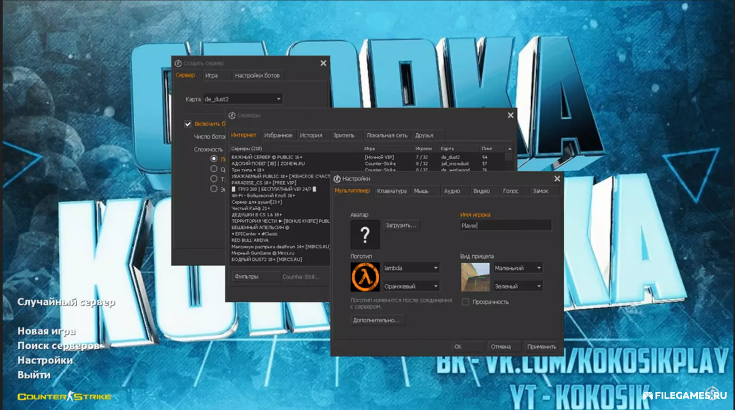
Task: Uncheck the Включить ботов checkbox in Создать сервер
Action: click(x=188, y=124)
